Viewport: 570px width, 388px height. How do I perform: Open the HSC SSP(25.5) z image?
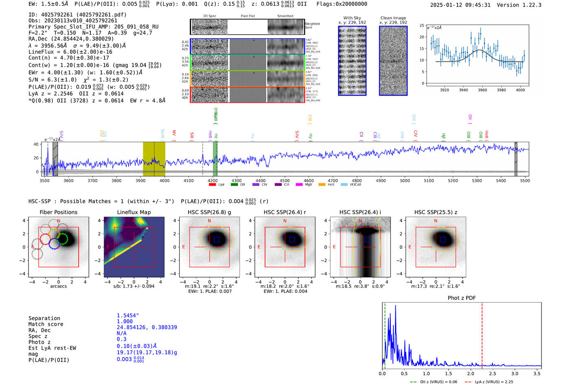(x=436, y=247)
